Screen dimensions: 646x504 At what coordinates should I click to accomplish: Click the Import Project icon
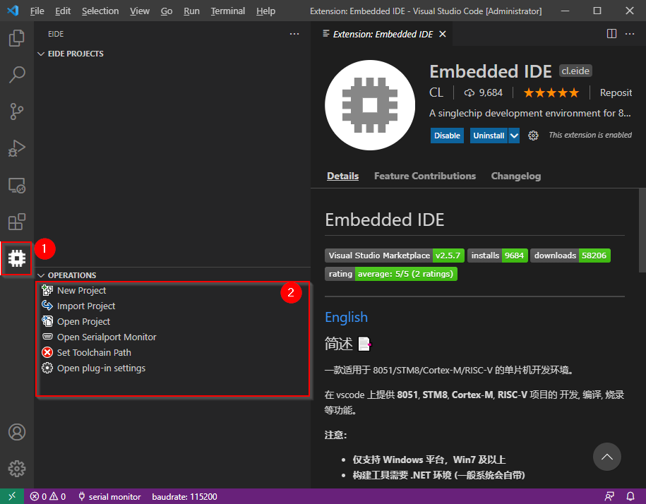[47, 306]
